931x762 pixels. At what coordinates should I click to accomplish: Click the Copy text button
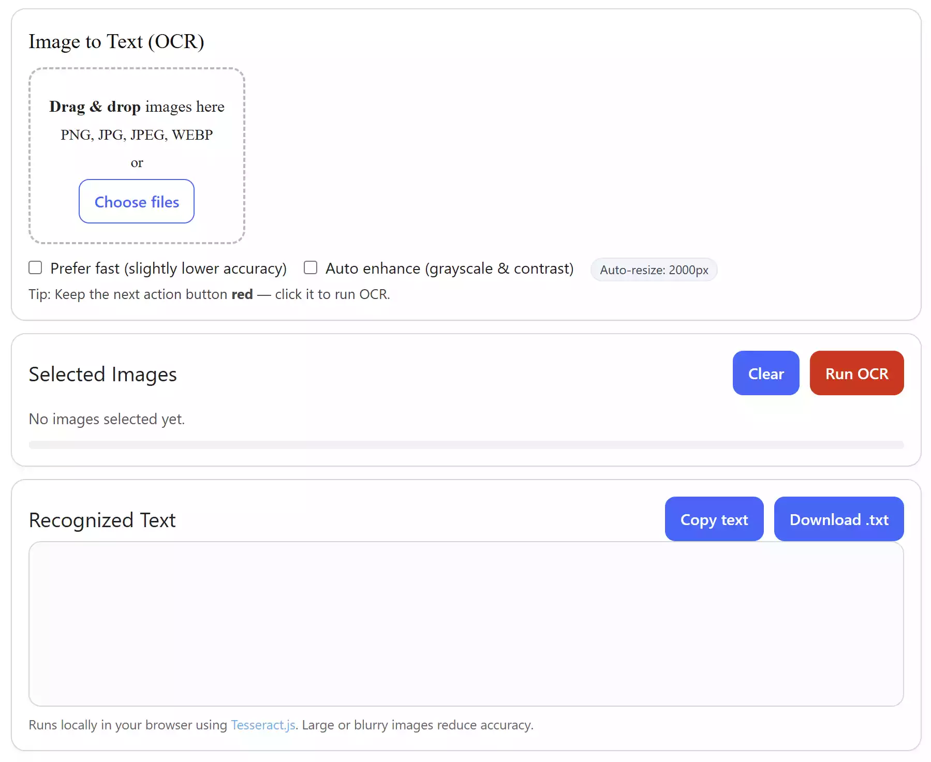tap(714, 519)
